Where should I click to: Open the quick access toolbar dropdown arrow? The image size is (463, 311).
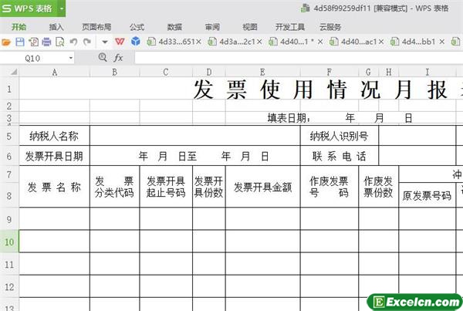tap(103, 41)
